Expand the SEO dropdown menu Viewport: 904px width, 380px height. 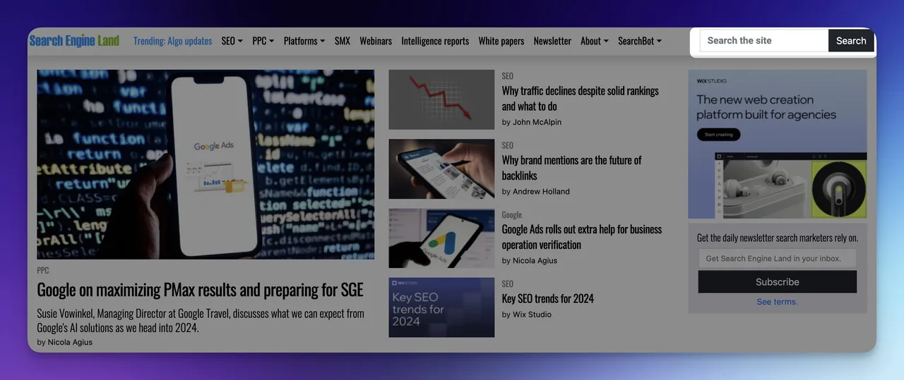[232, 41]
